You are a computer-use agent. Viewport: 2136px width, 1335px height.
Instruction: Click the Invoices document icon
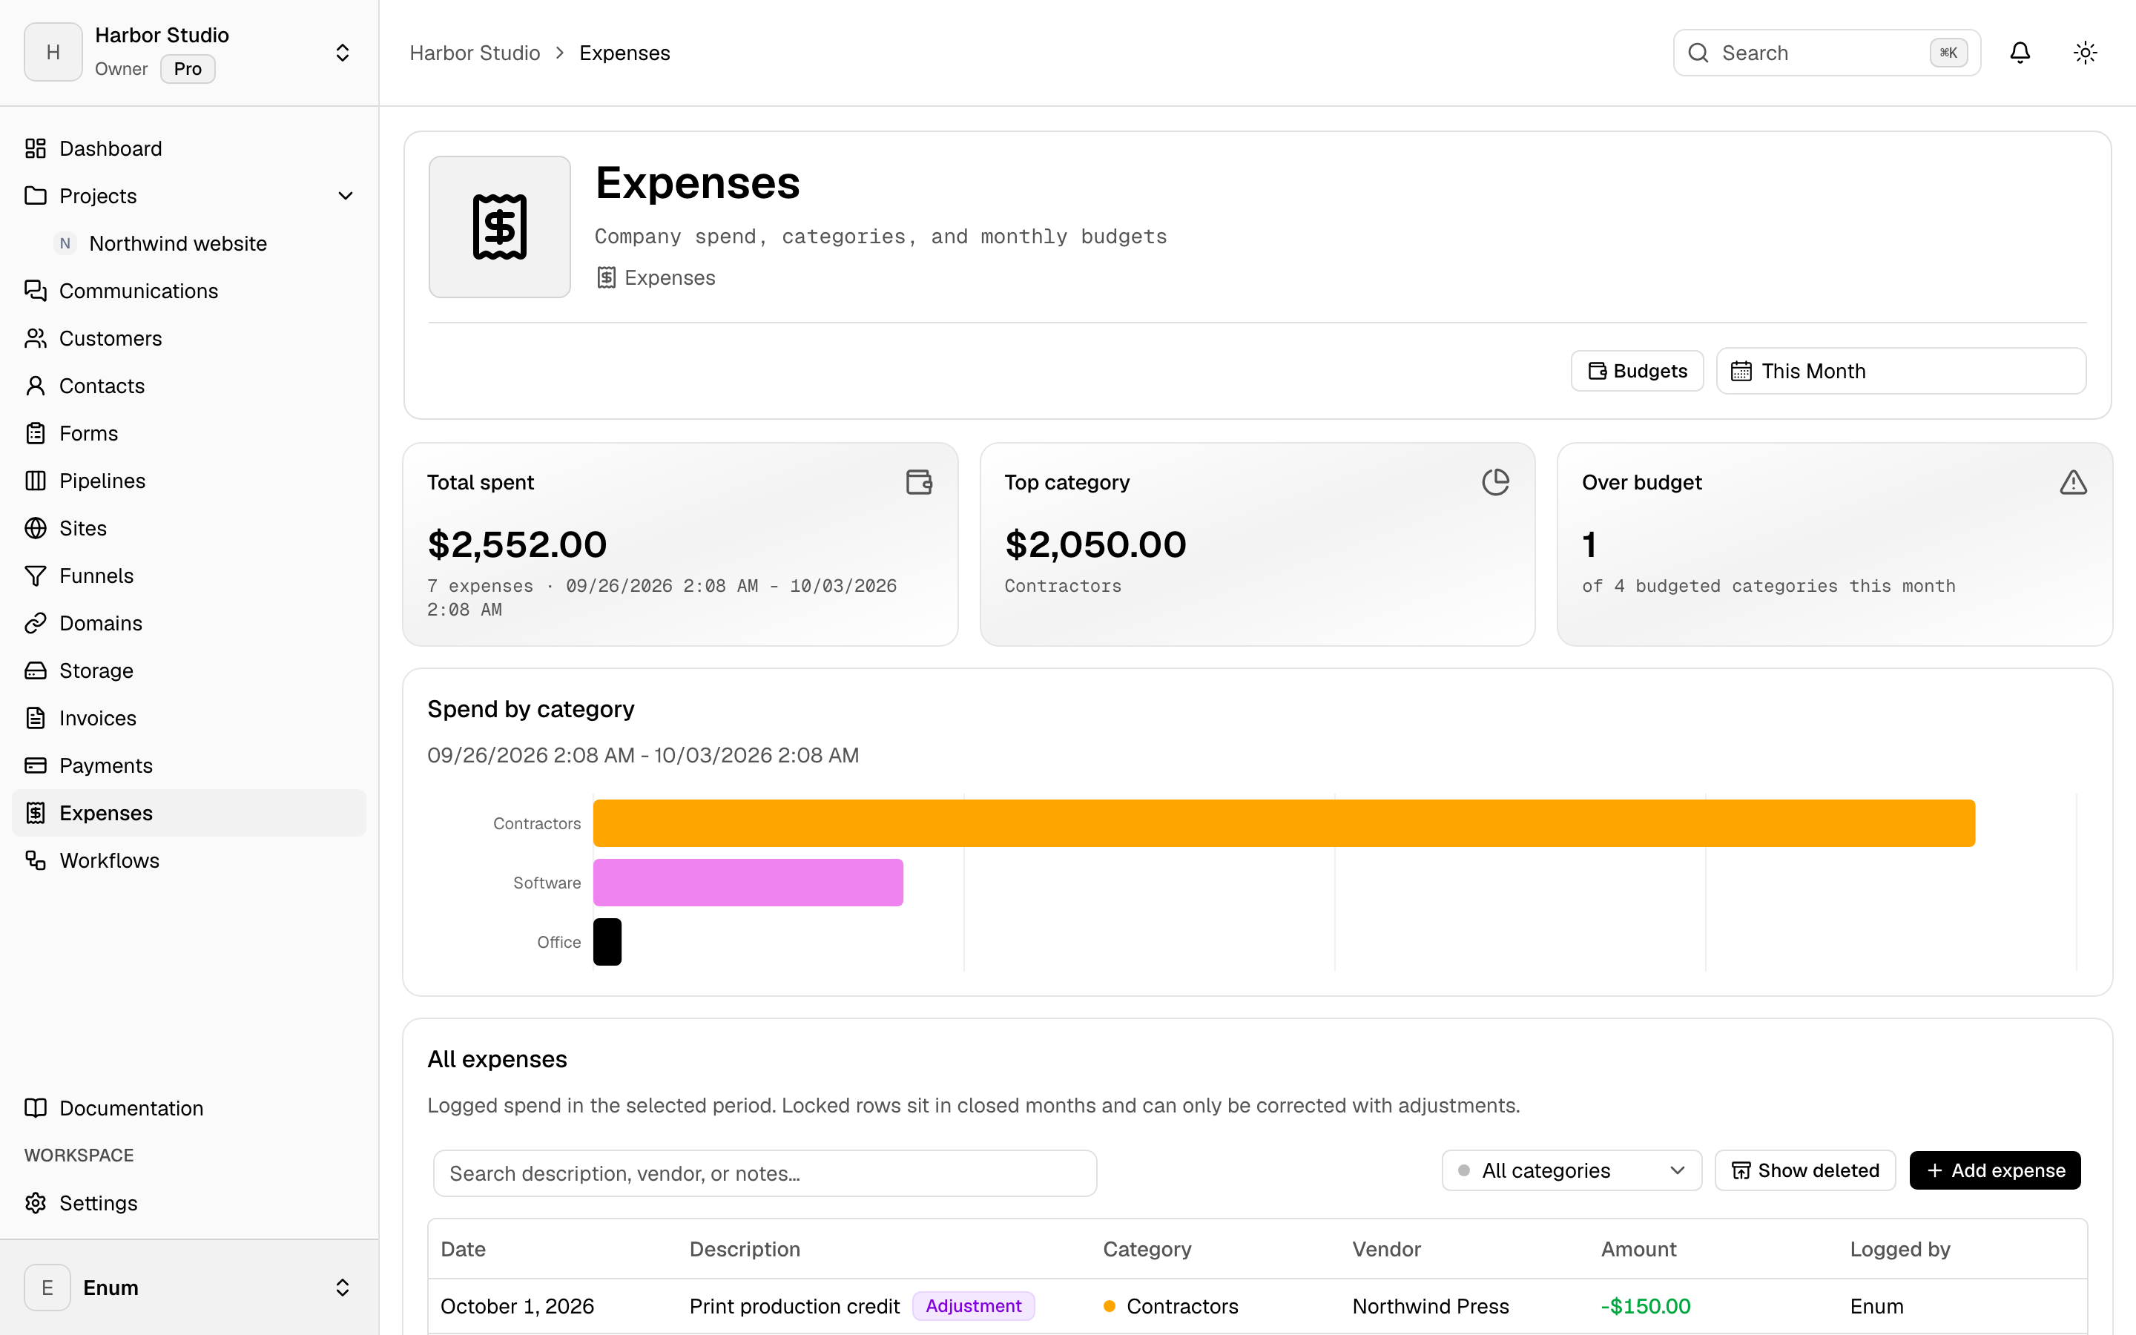[x=36, y=718]
